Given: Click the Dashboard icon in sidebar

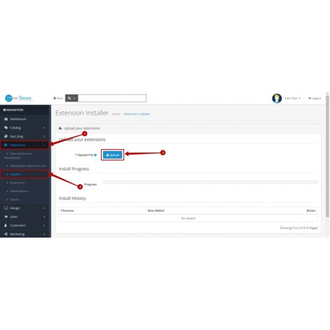Looking at the screenshot, I should (x=6, y=119).
